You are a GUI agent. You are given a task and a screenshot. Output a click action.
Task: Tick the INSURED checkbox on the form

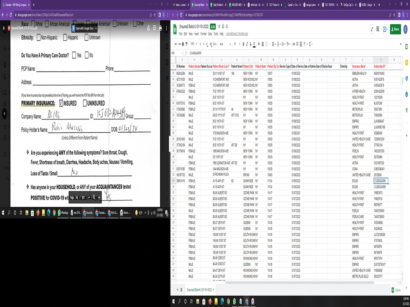[61, 103]
